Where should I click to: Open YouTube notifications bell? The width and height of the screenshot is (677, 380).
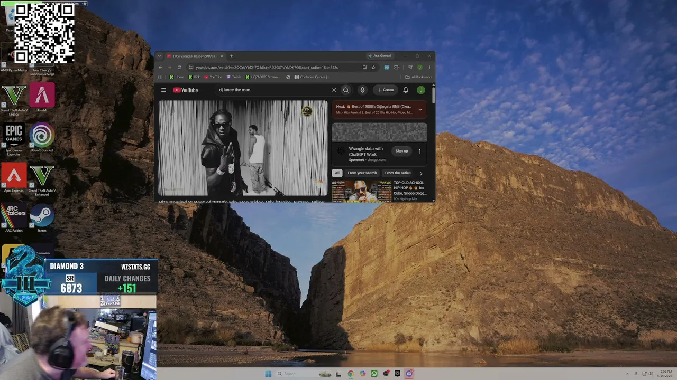[x=406, y=90]
